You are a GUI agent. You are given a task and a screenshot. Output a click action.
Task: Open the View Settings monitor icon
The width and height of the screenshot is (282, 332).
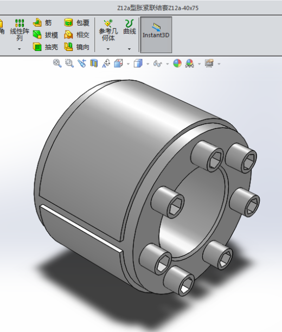[x=209, y=63]
